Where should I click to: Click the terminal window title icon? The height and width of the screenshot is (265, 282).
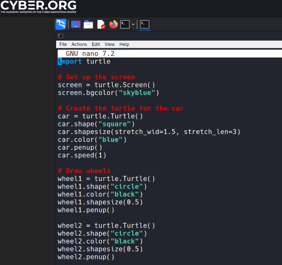click(x=60, y=36)
